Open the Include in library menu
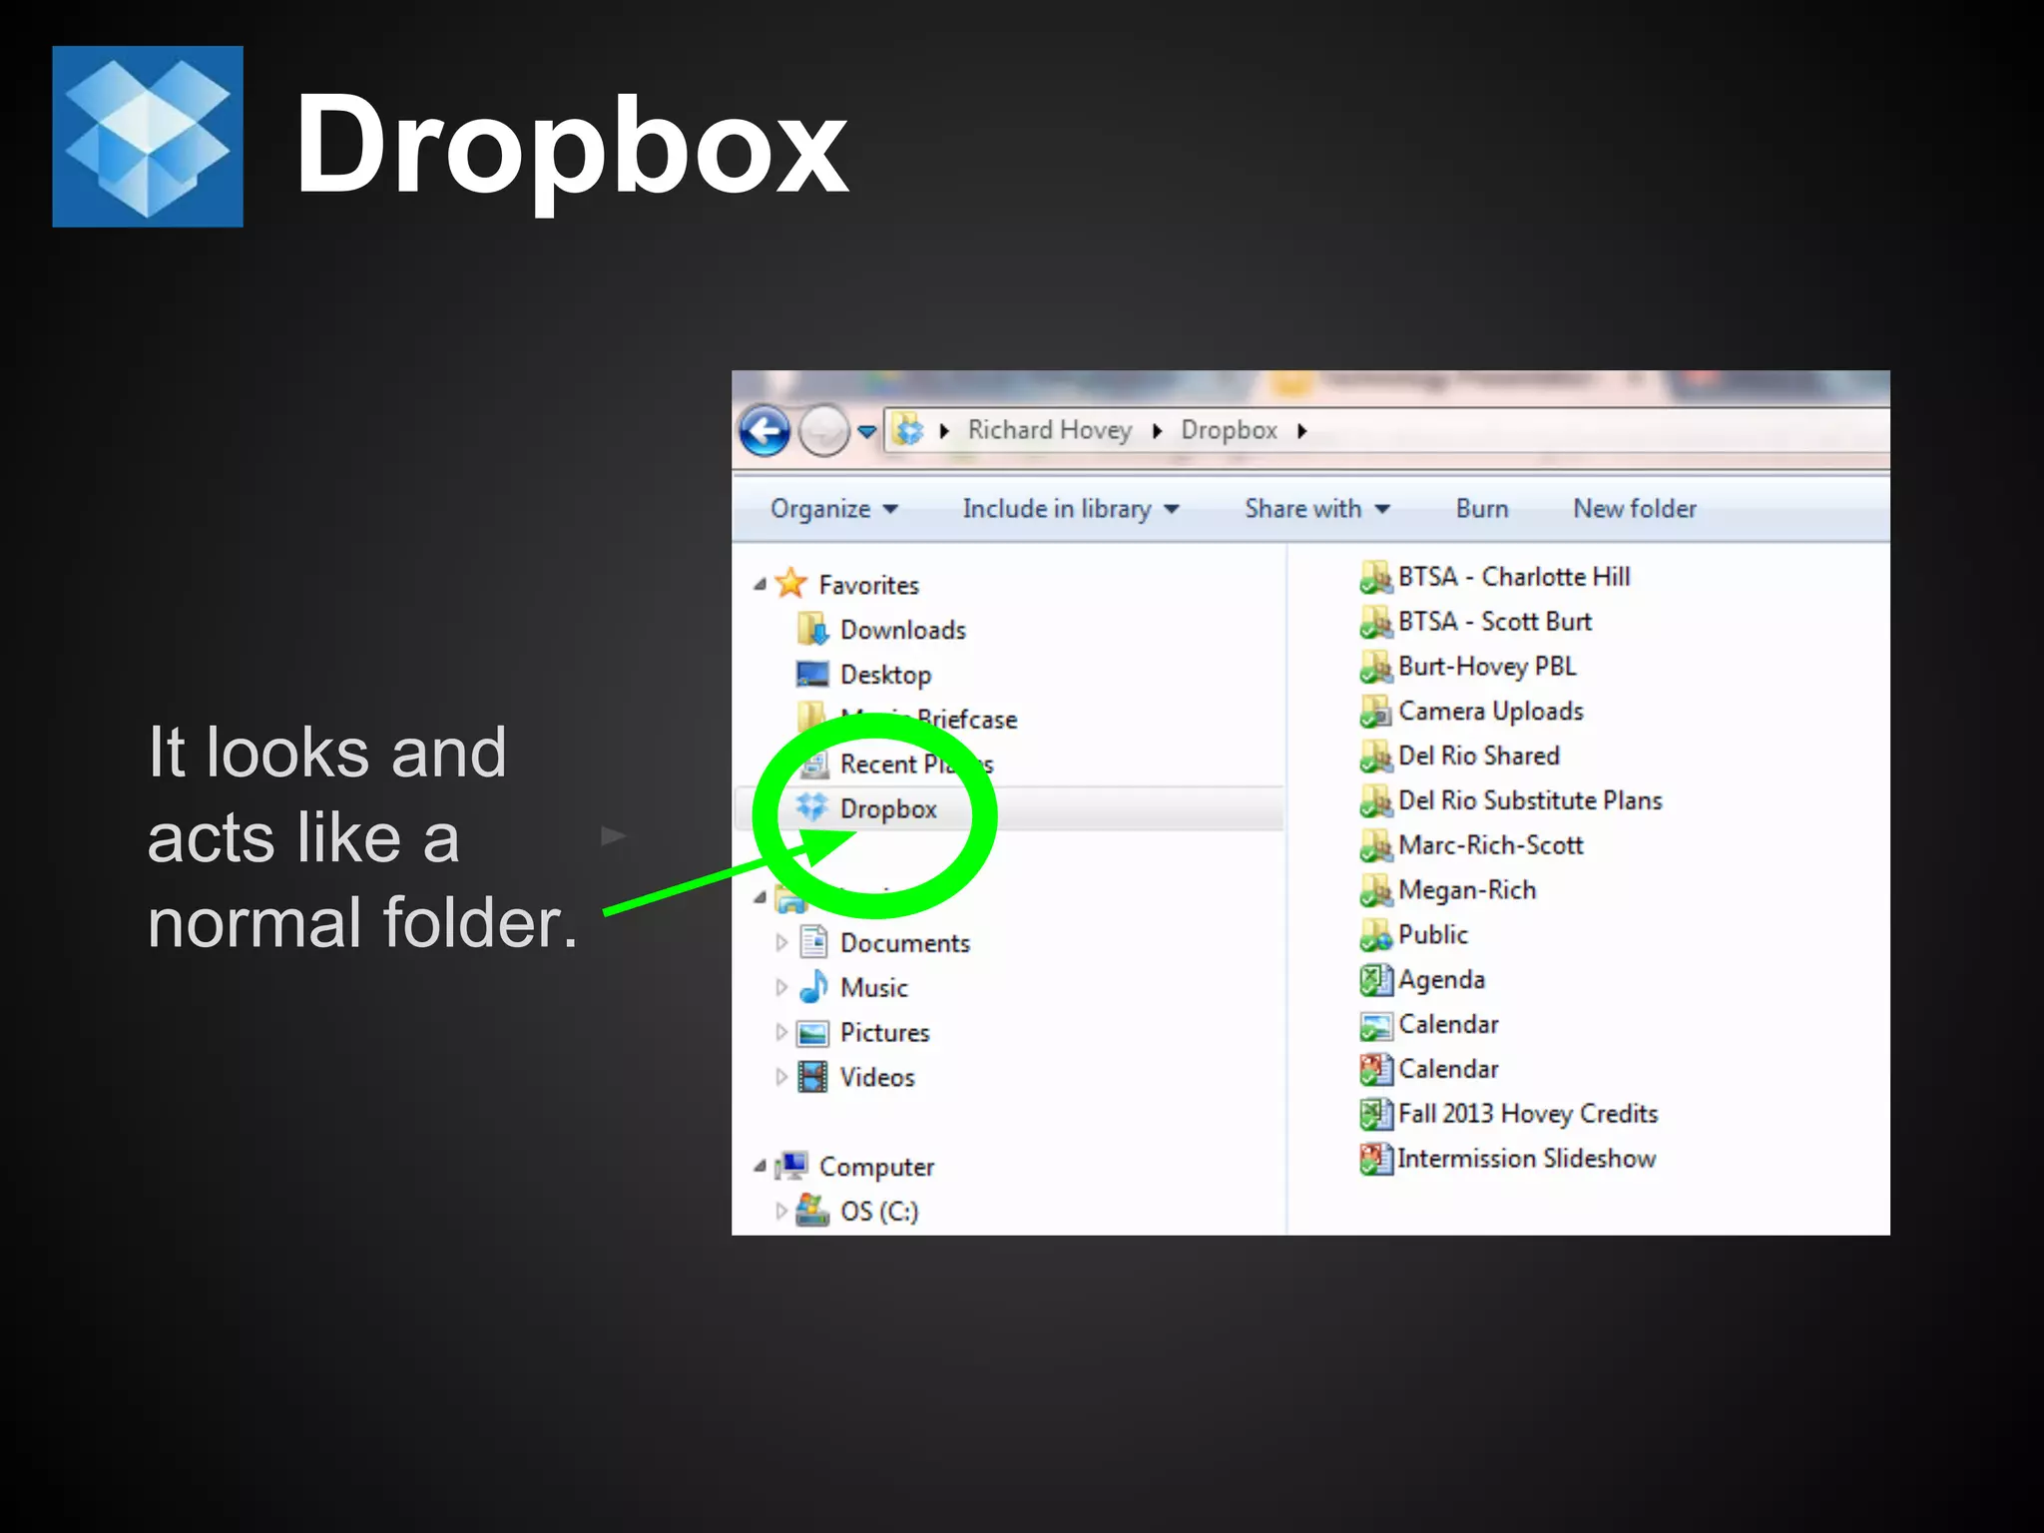This screenshot has width=2044, height=1533. point(1071,509)
